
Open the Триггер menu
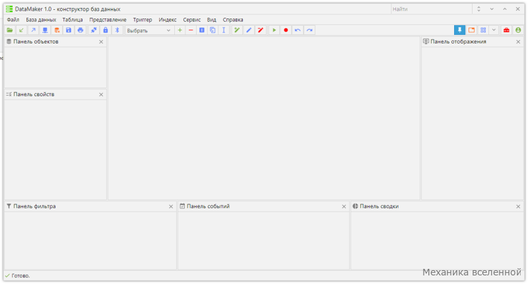[x=143, y=20]
